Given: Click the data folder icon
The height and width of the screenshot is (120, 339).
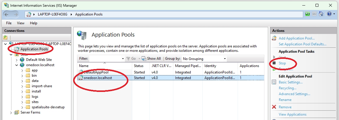Looking at the screenshot, I should [x=28, y=81].
